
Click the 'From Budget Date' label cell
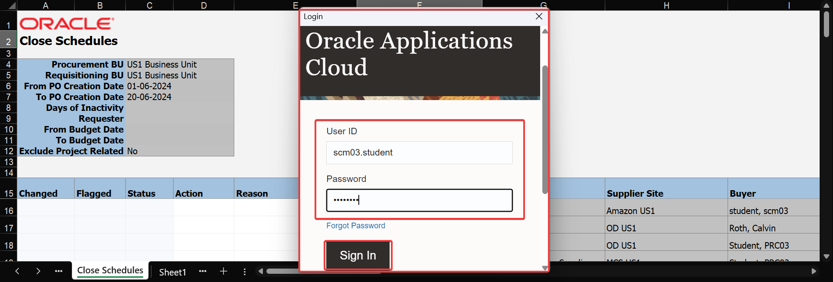(x=72, y=130)
